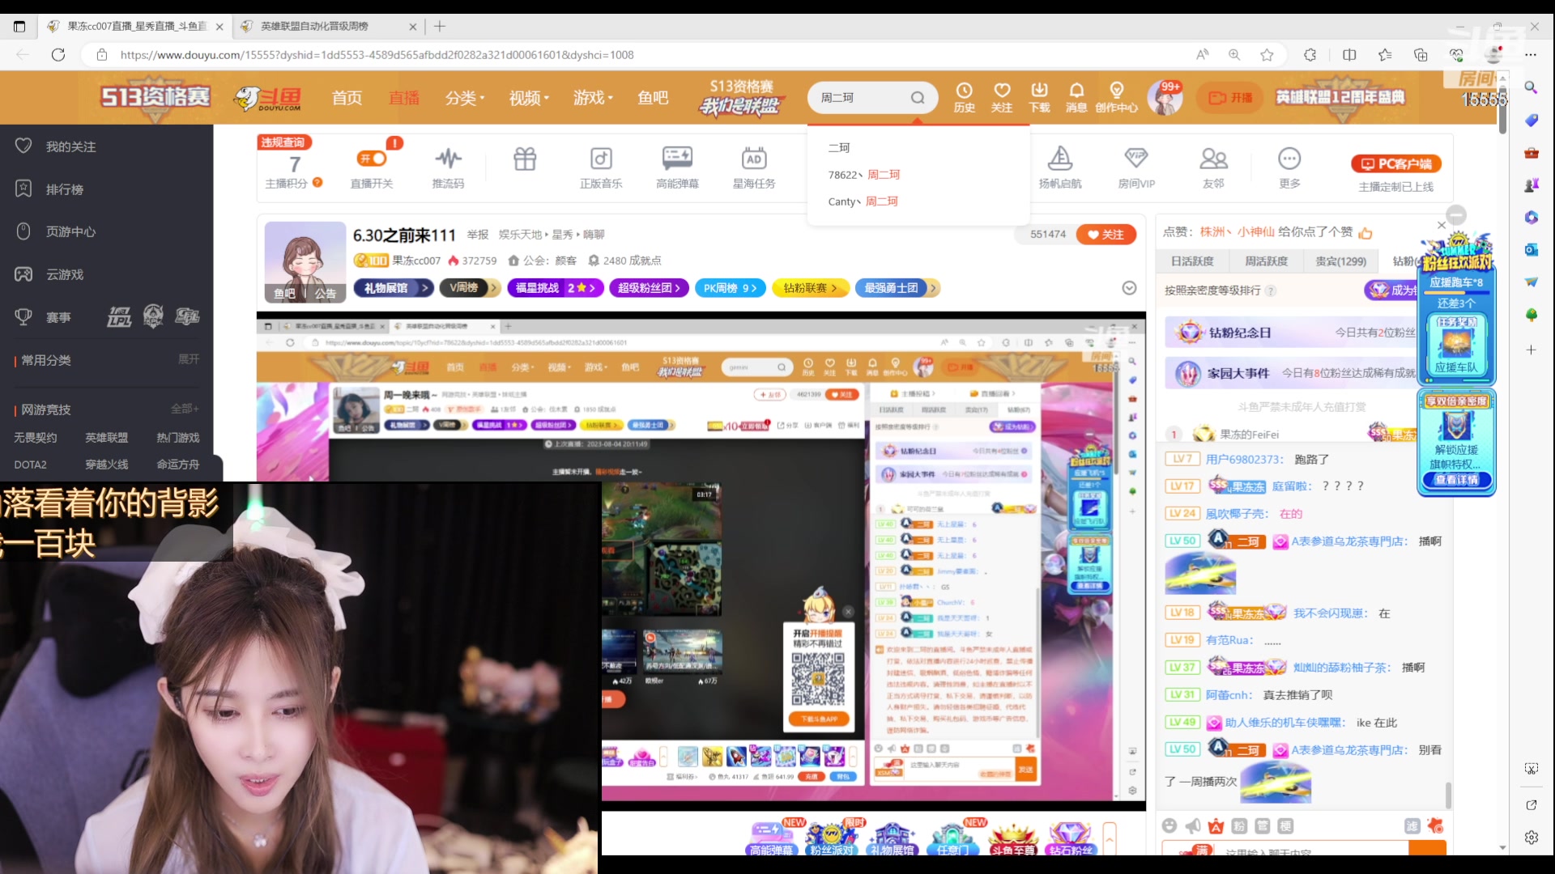Click 全部+ next to 网游竞技
The width and height of the screenshot is (1555, 874).
(185, 409)
